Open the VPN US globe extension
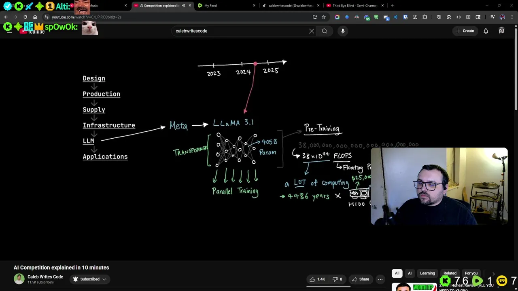Image resolution: width=518 pixels, height=291 pixels. pyautogui.click(x=366, y=17)
